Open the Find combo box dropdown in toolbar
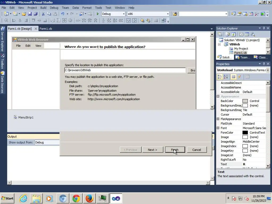 click(226, 14)
